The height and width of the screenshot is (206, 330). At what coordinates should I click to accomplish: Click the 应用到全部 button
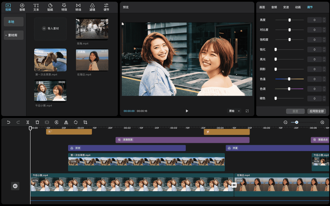click(317, 111)
